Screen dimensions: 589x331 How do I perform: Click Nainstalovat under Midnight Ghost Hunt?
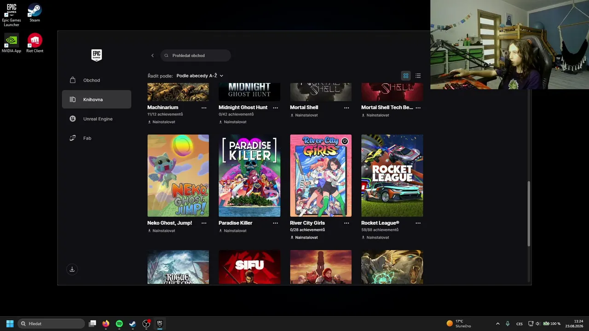pos(233,122)
